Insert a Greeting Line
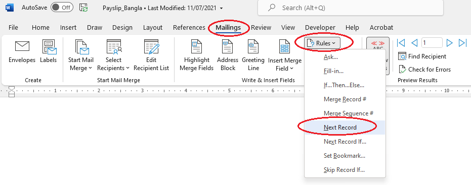The height and width of the screenshot is (185, 471). [x=253, y=55]
